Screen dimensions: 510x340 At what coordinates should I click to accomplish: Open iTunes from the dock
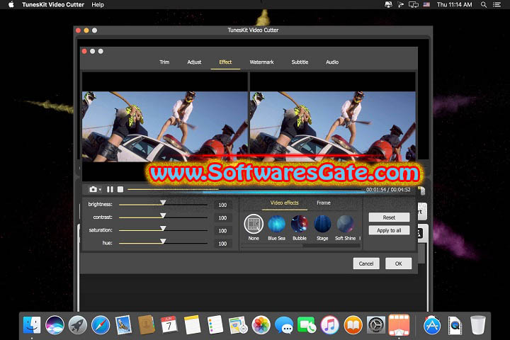pyautogui.click(x=330, y=324)
